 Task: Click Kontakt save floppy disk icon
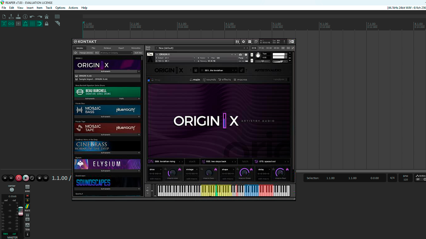(237, 42)
